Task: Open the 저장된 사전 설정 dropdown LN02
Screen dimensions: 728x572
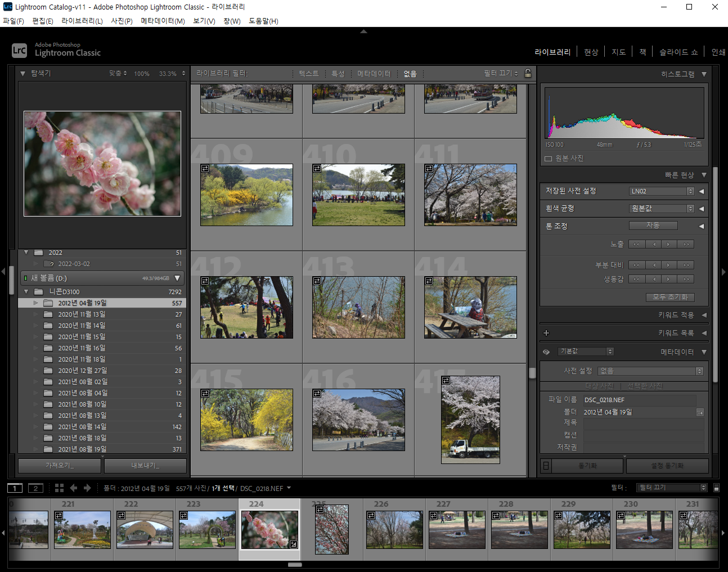Action: click(662, 191)
